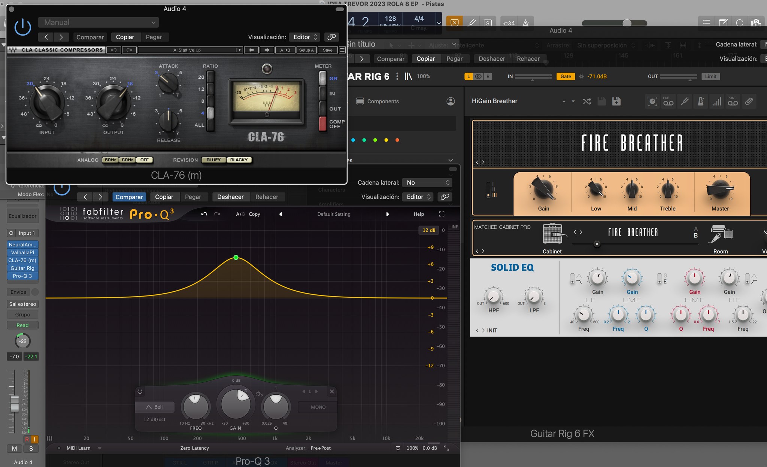Select 50Hz analog switch on CLA-76
Screen dimensions: 767x467
coord(110,160)
